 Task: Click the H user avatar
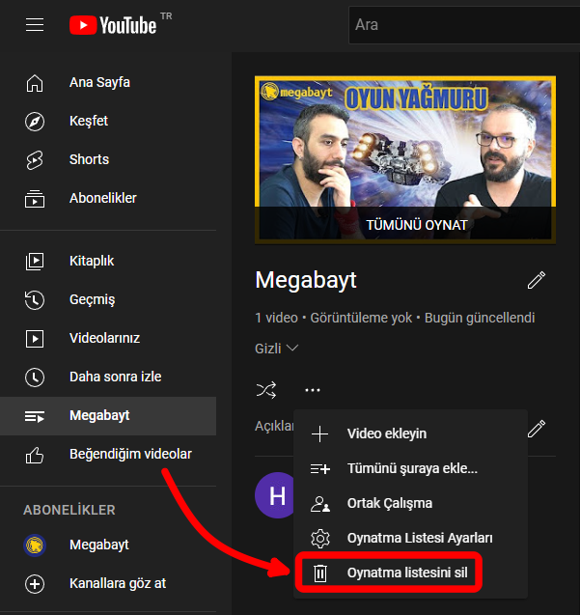pyautogui.click(x=276, y=495)
